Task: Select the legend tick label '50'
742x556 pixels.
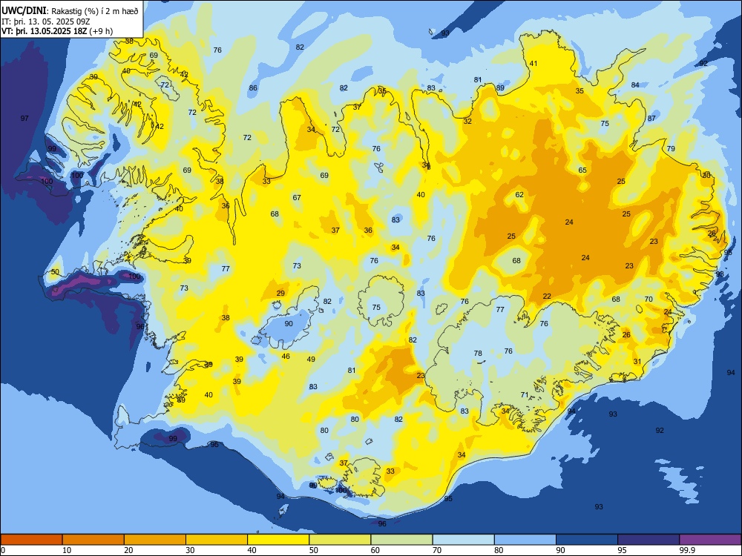Action: [314, 550]
